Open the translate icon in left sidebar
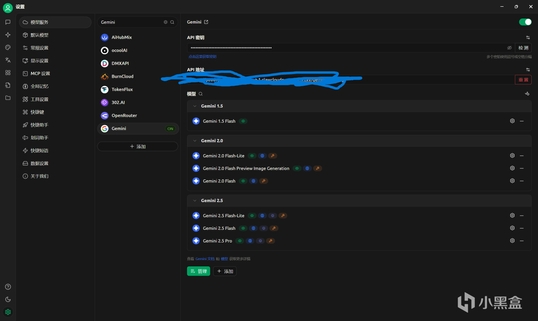Image resolution: width=538 pixels, height=321 pixels. pyautogui.click(x=8, y=60)
